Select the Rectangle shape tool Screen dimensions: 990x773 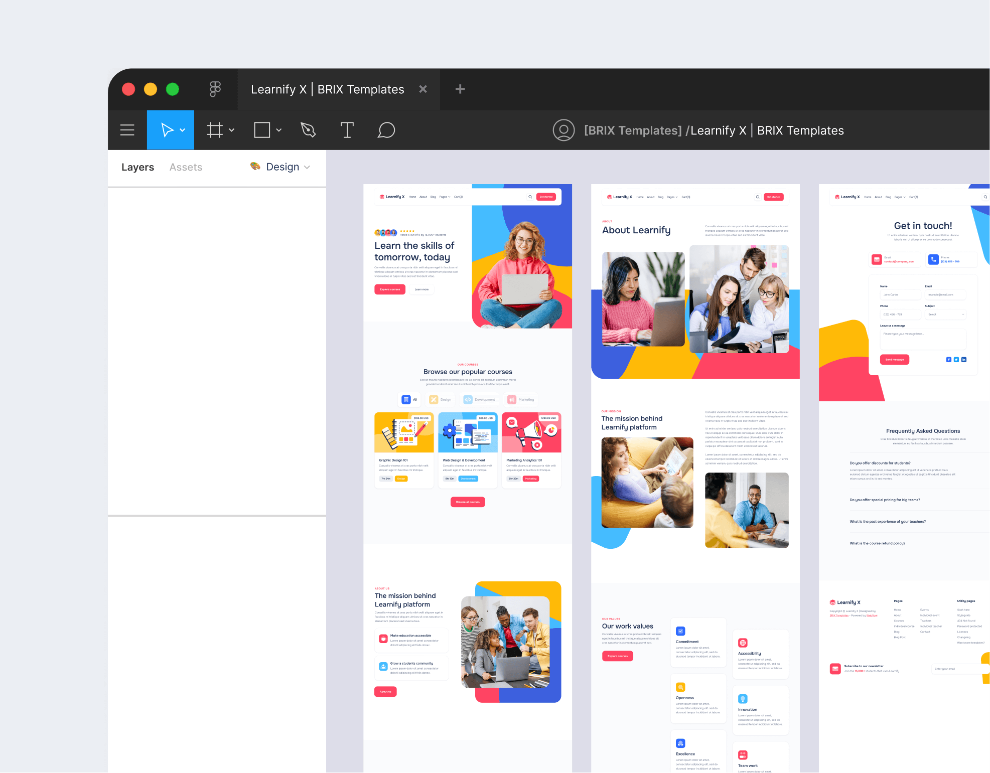click(x=262, y=130)
